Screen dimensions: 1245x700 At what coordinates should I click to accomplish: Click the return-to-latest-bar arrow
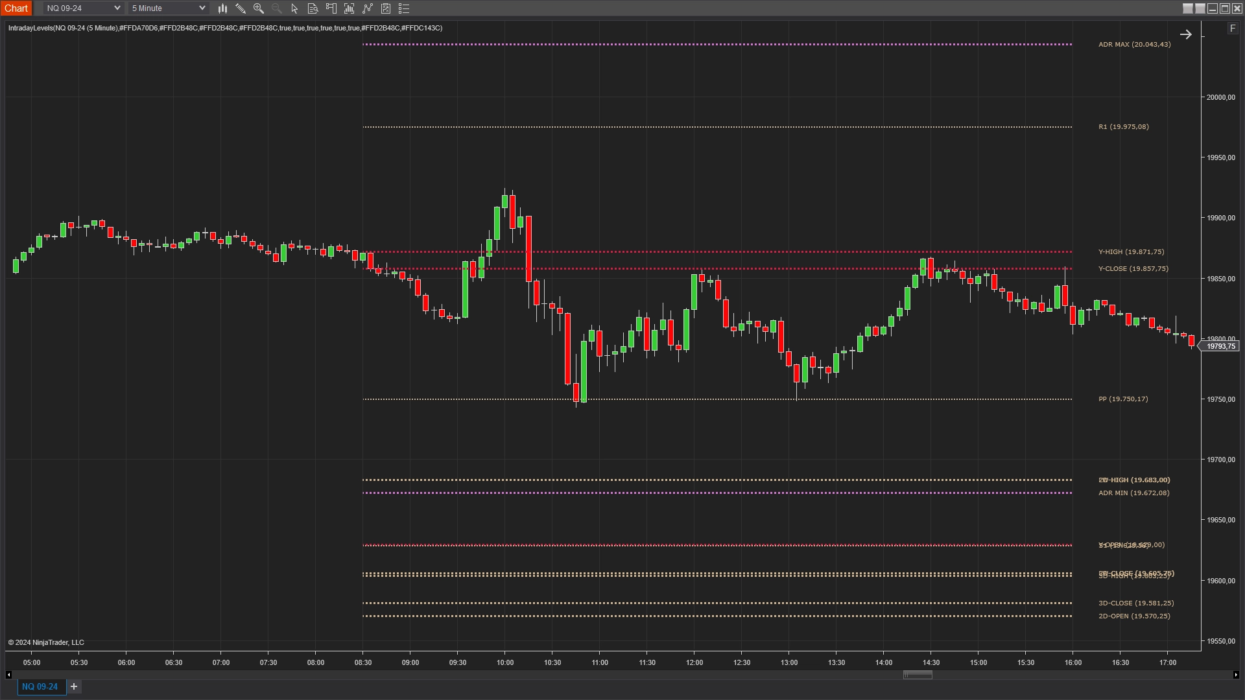coord(1186,34)
